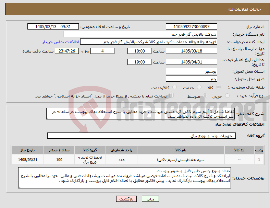
Task: Click the announcement date field 1405/03/13 - 09:31
Action: click(x=53, y=26)
